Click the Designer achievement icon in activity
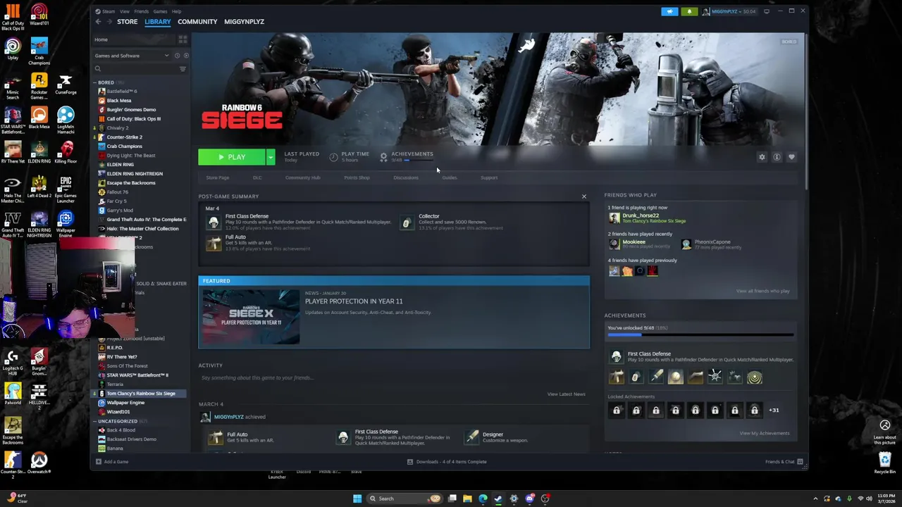 pos(472,437)
